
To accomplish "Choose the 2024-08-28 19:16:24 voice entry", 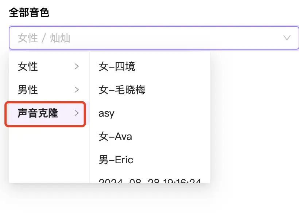I will 150,180.
